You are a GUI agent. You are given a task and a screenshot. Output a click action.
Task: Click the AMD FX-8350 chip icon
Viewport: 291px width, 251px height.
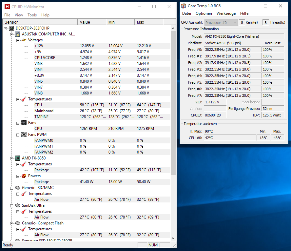click(x=18, y=158)
